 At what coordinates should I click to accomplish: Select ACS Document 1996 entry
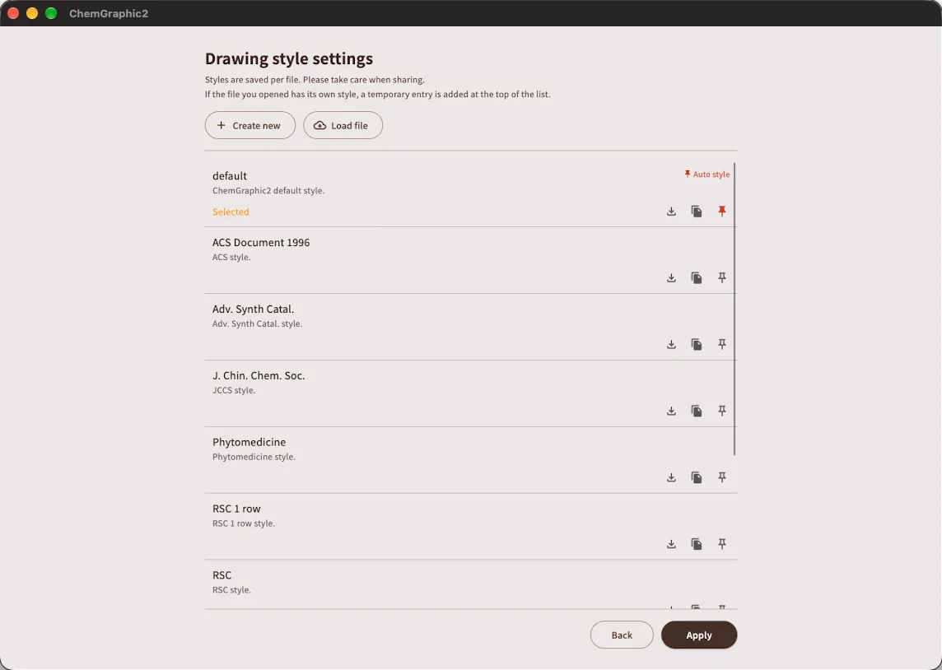470,261
